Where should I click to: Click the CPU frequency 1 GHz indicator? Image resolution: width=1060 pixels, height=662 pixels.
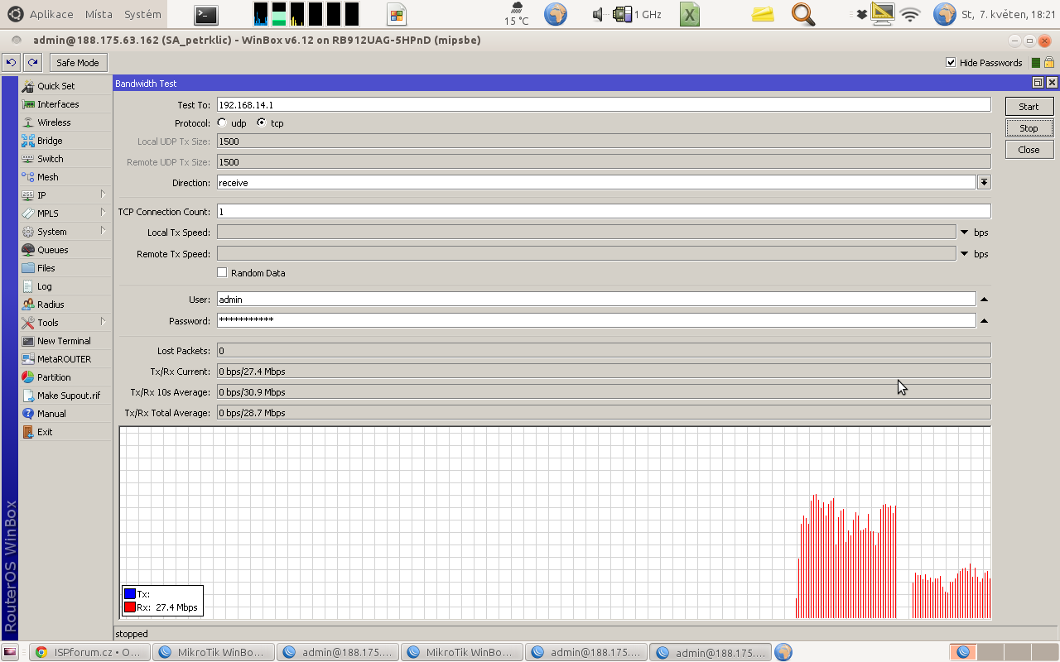pyautogui.click(x=637, y=14)
